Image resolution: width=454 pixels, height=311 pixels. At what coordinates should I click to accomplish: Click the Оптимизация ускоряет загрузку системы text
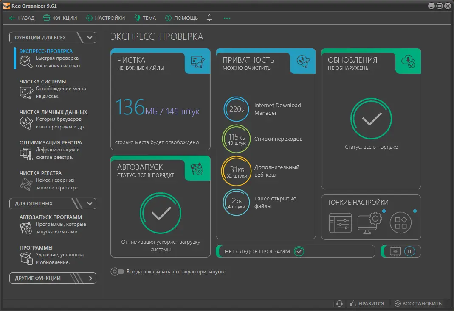coord(161,245)
